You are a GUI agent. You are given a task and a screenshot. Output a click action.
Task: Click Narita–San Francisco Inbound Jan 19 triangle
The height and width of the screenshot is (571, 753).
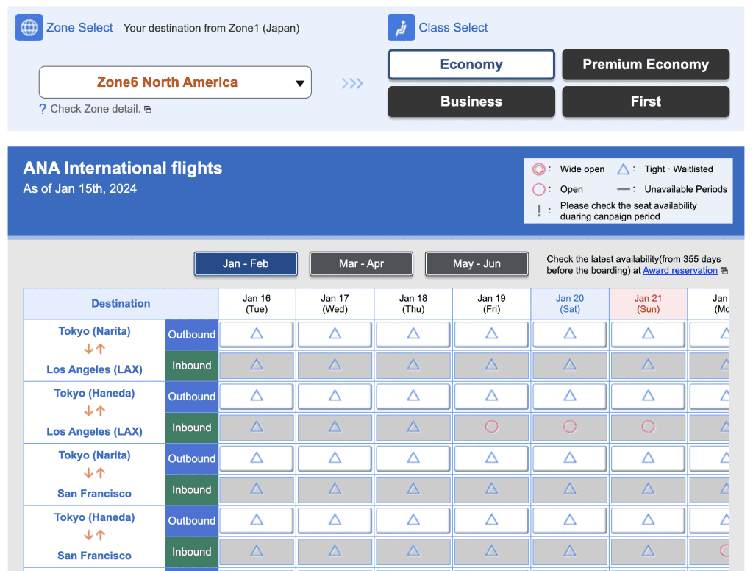(491, 489)
